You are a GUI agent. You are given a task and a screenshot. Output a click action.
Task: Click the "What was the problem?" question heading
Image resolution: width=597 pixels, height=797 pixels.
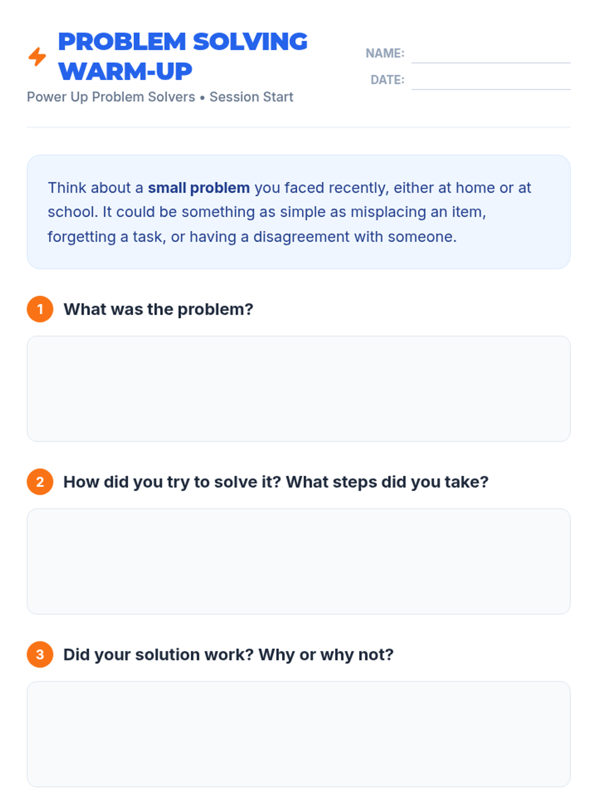(158, 309)
